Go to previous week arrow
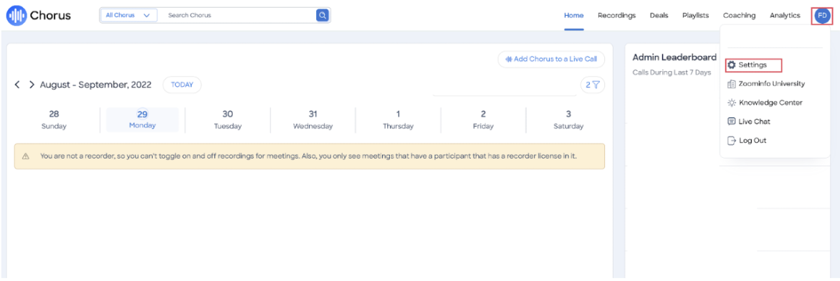This screenshot has height=281, width=840. (17, 85)
